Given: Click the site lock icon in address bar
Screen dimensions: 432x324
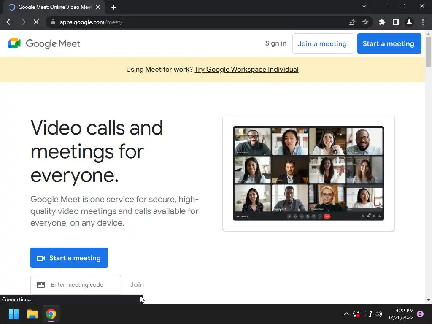Looking at the screenshot, I should (x=53, y=22).
